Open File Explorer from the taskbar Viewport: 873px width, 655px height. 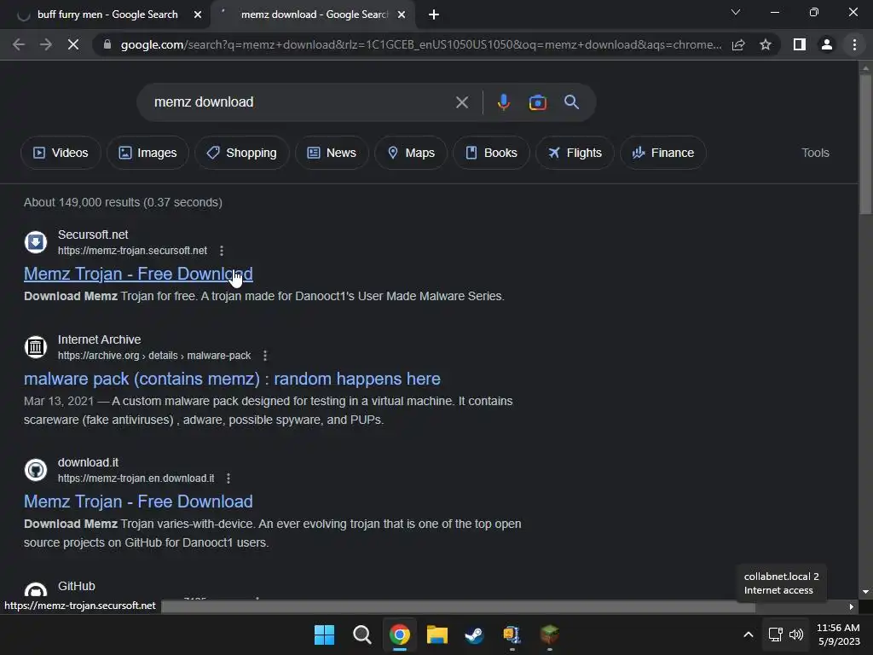tap(437, 635)
